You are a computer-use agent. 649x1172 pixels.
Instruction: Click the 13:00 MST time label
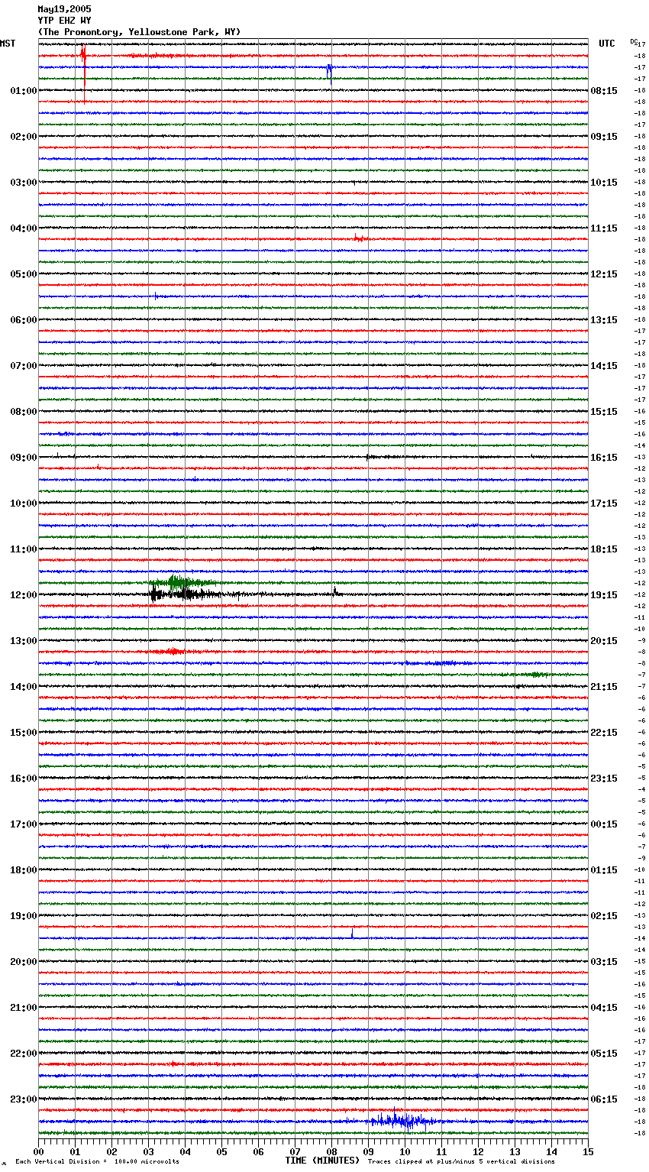pos(24,641)
